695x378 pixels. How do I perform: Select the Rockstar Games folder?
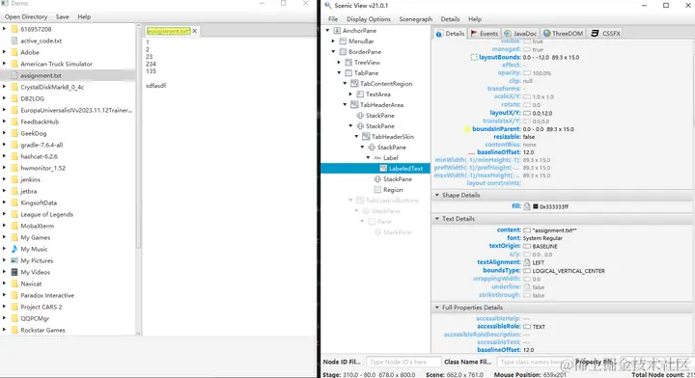[68, 330]
